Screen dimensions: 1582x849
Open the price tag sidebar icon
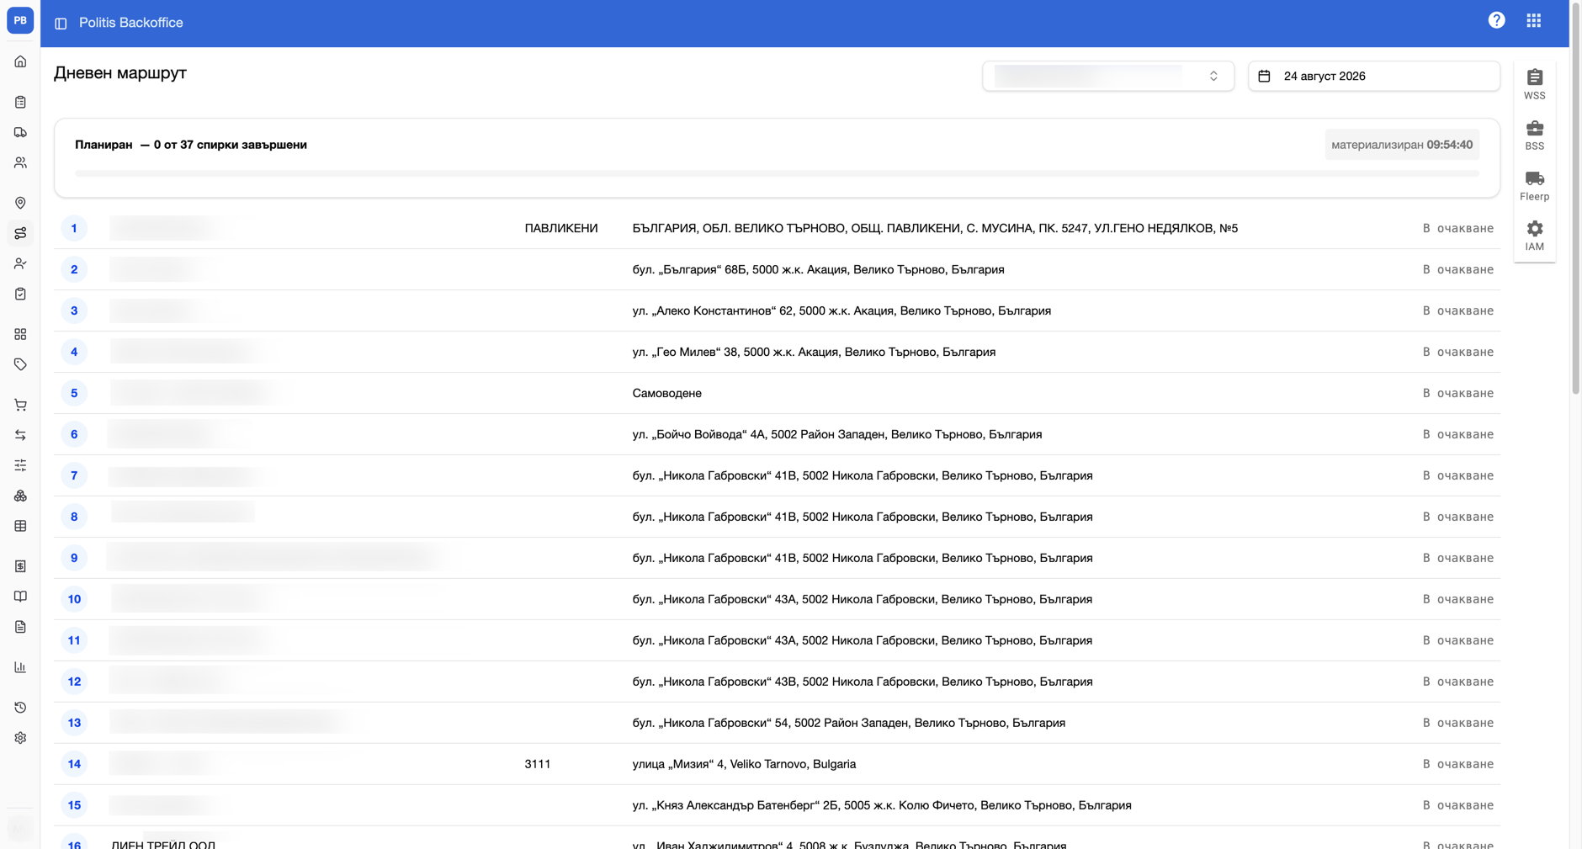(x=20, y=364)
